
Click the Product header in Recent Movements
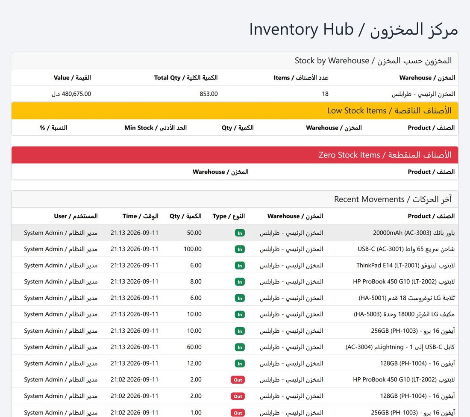(x=431, y=216)
